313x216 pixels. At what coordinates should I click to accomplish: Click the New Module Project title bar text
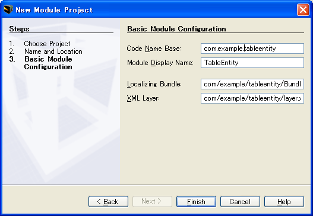click(54, 10)
